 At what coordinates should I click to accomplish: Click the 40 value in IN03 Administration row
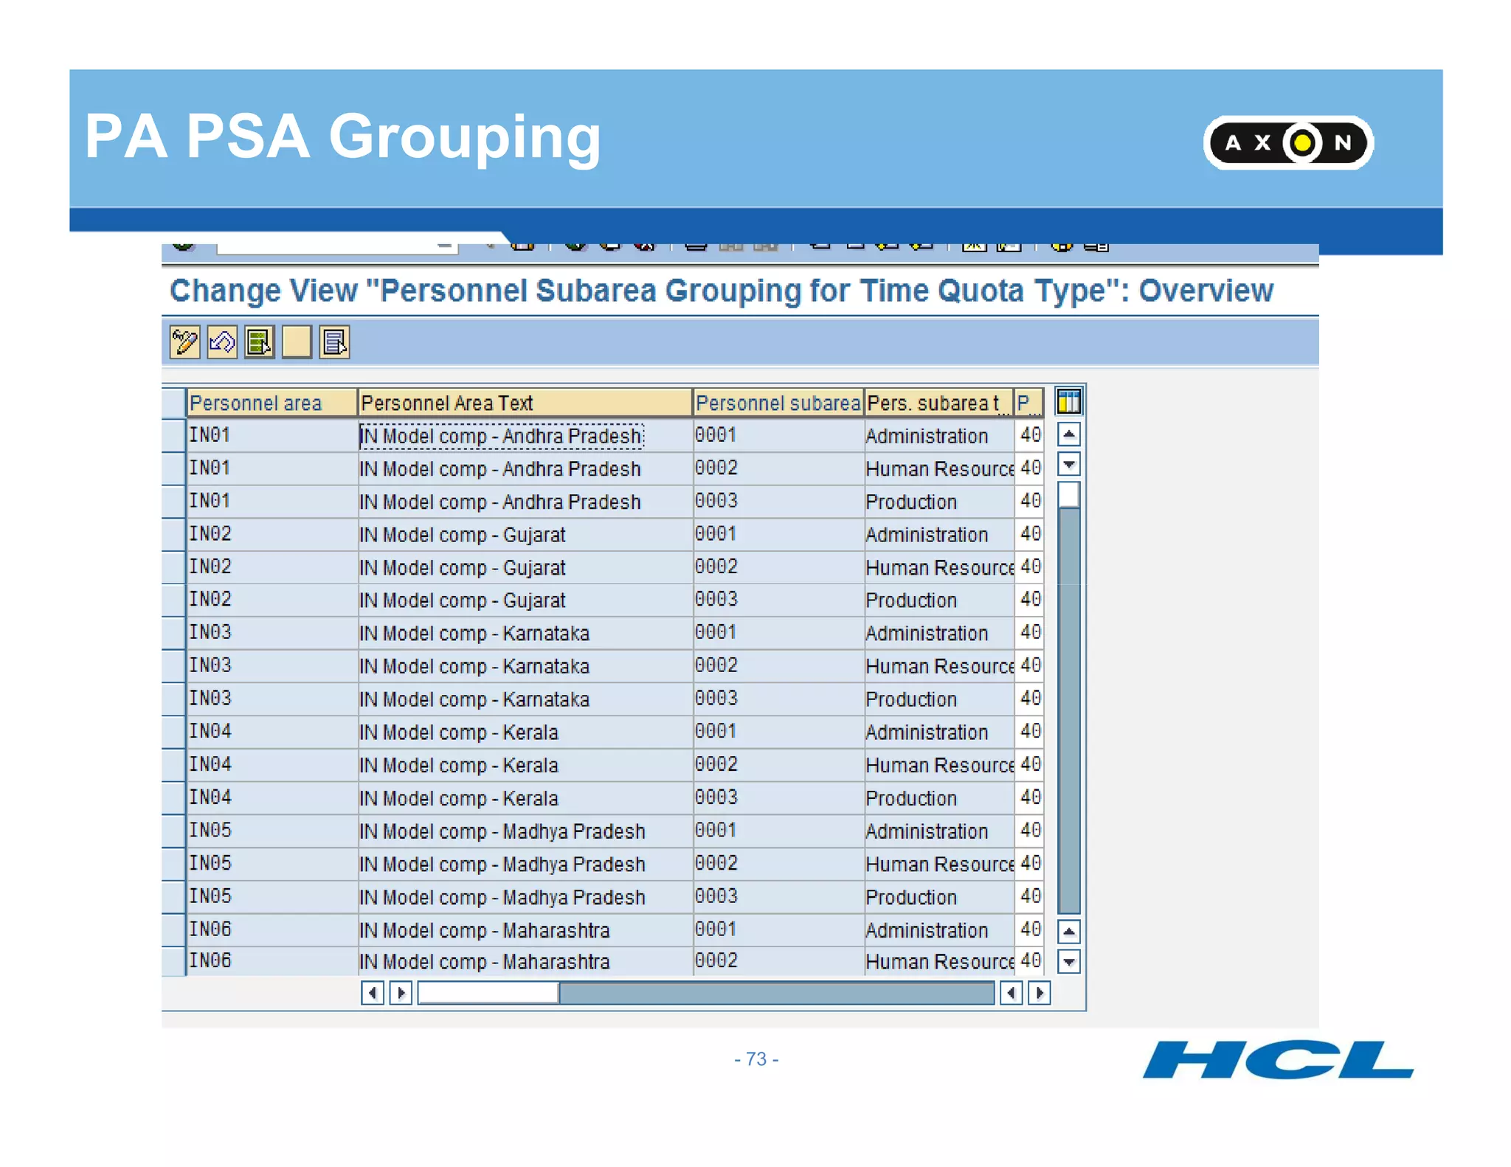[1029, 633]
